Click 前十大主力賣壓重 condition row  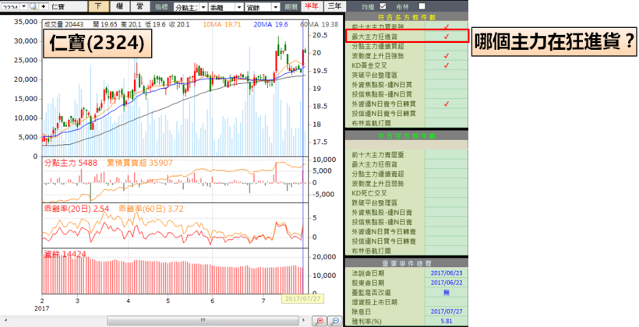406,155
